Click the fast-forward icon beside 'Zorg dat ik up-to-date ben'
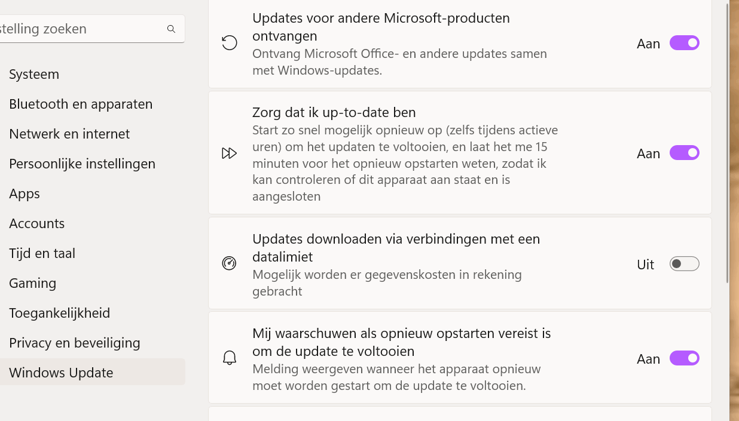Screen dimensions: 739x421 coord(229,153)
